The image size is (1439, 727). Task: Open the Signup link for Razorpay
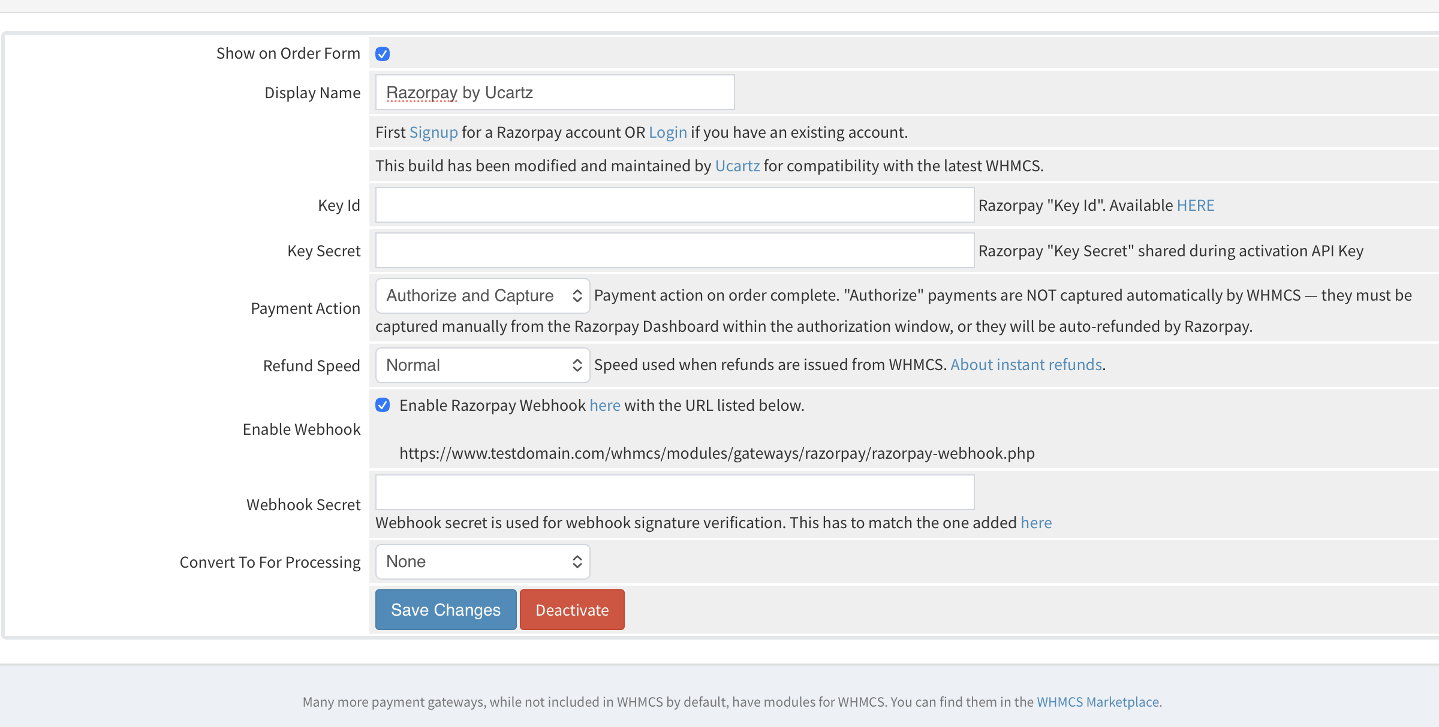433,132
